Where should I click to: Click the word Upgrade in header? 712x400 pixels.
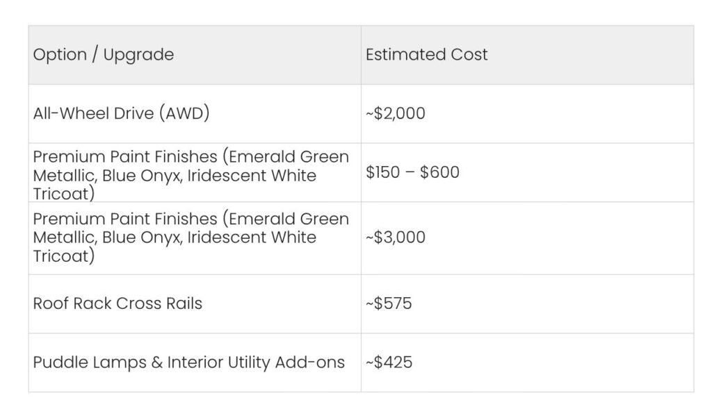(138, 55)
